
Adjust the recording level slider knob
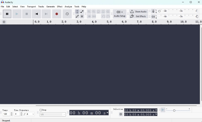(159, 11)
